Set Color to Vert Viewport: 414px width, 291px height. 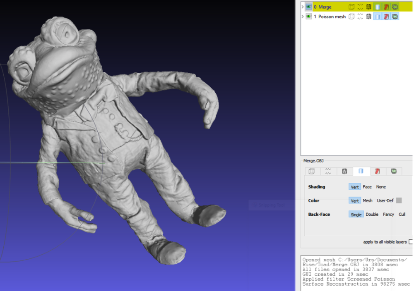(355, 200)
